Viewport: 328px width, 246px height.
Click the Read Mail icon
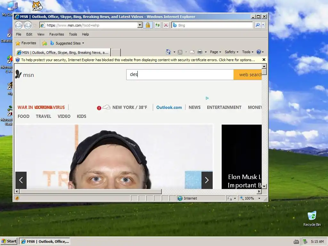point(192,52)
